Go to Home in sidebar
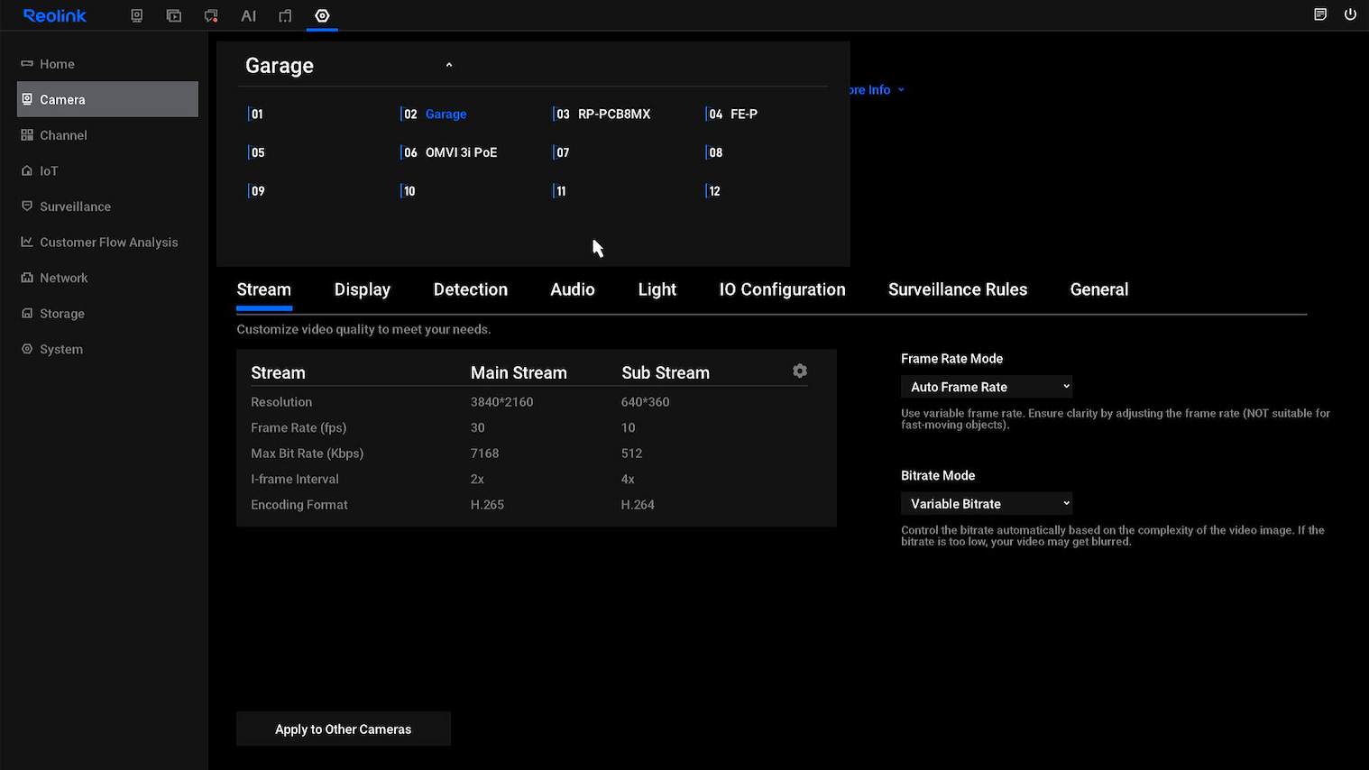This screenshot has width=1369, height=770. pos(107,64)
